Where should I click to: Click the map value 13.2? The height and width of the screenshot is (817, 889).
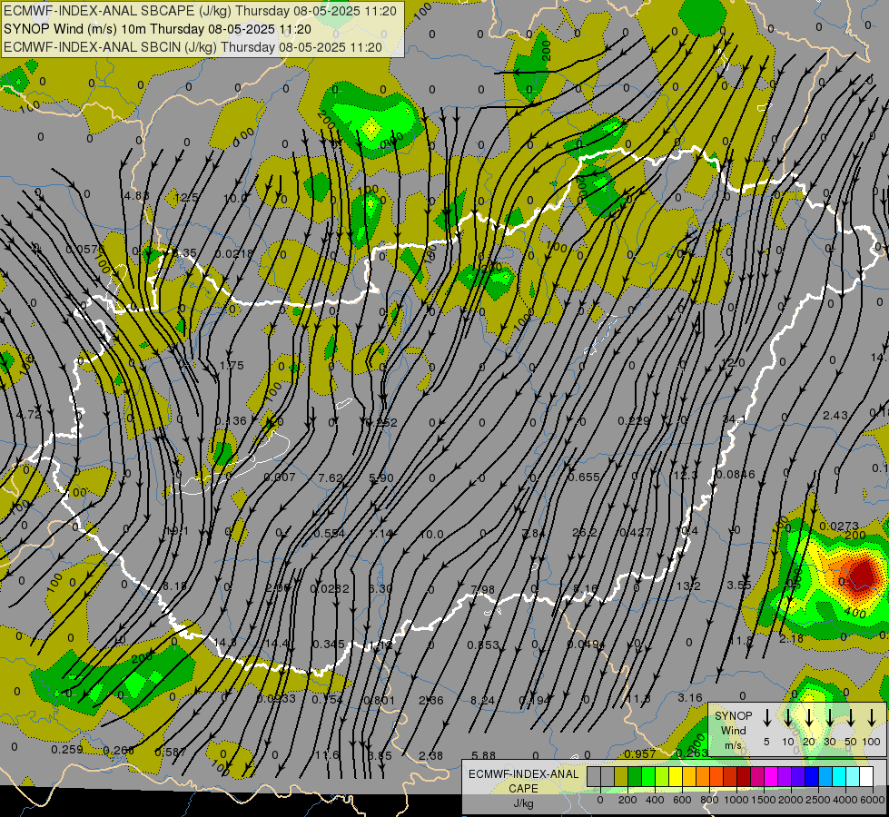pos(689,586)
